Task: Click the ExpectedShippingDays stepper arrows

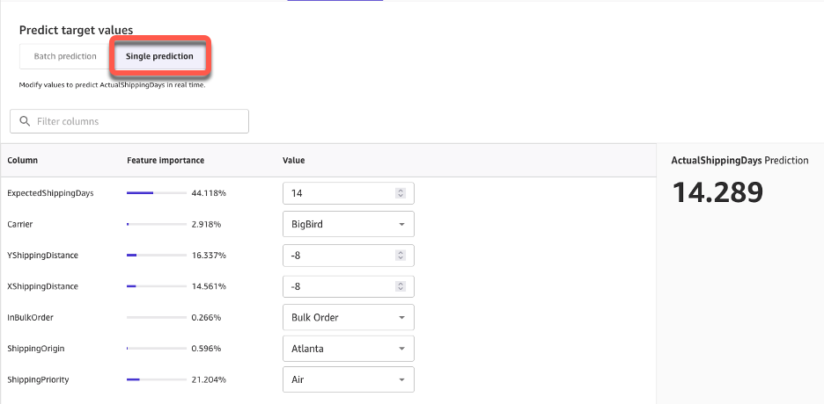Action: pos(401,193)
